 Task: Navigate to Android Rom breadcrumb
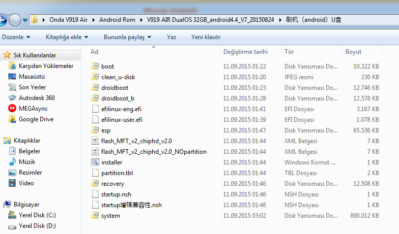(117, 20)
